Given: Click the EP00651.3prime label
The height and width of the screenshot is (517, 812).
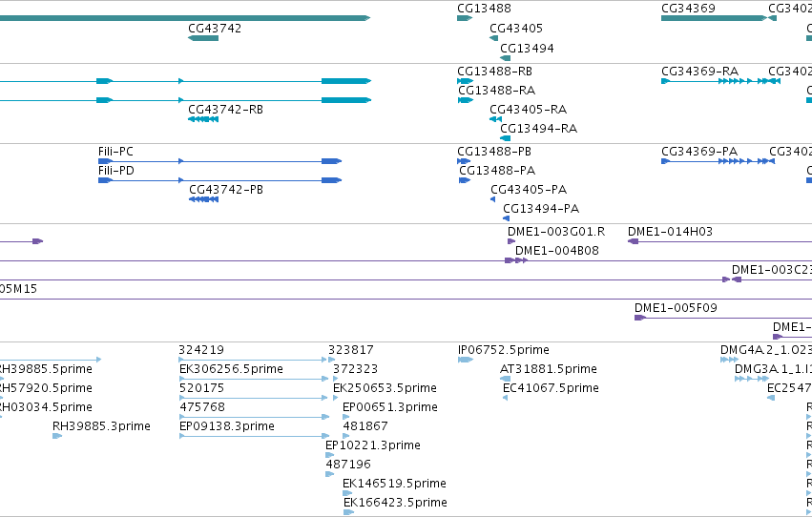Looking at the screenshot, I should [x=390, y=408].
